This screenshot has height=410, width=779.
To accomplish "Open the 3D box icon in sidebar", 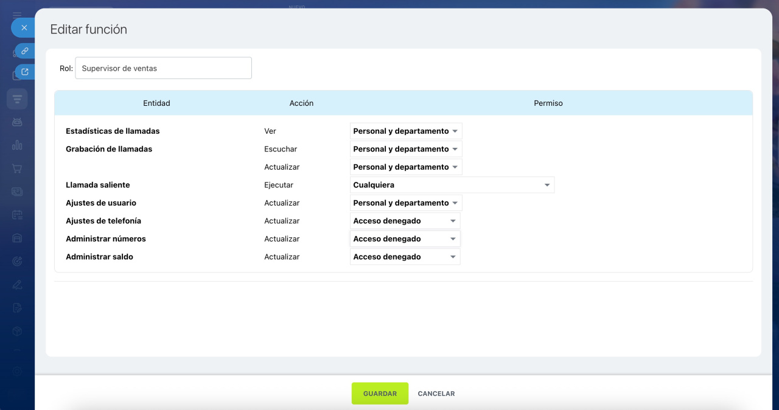I will click(x=17, y=331).
